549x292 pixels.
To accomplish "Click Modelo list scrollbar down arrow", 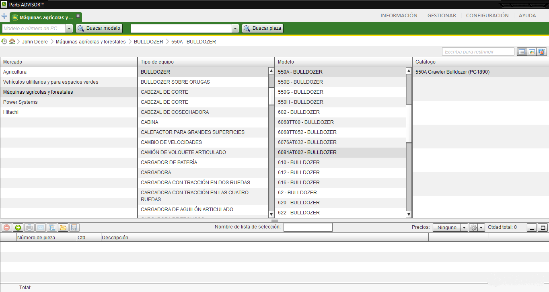I will (409, 214).
